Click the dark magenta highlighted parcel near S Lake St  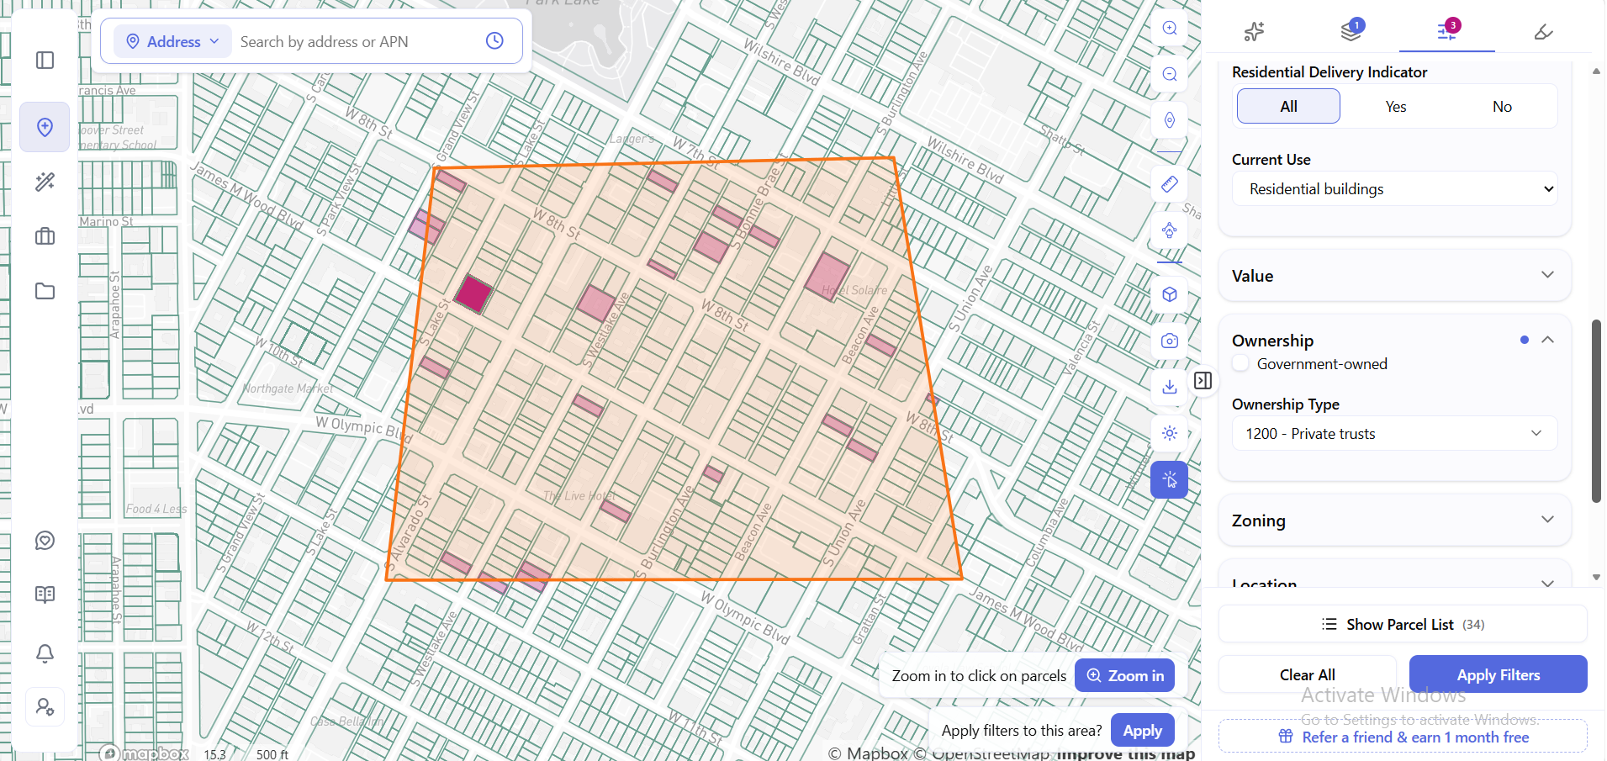[x=473, y=294]
